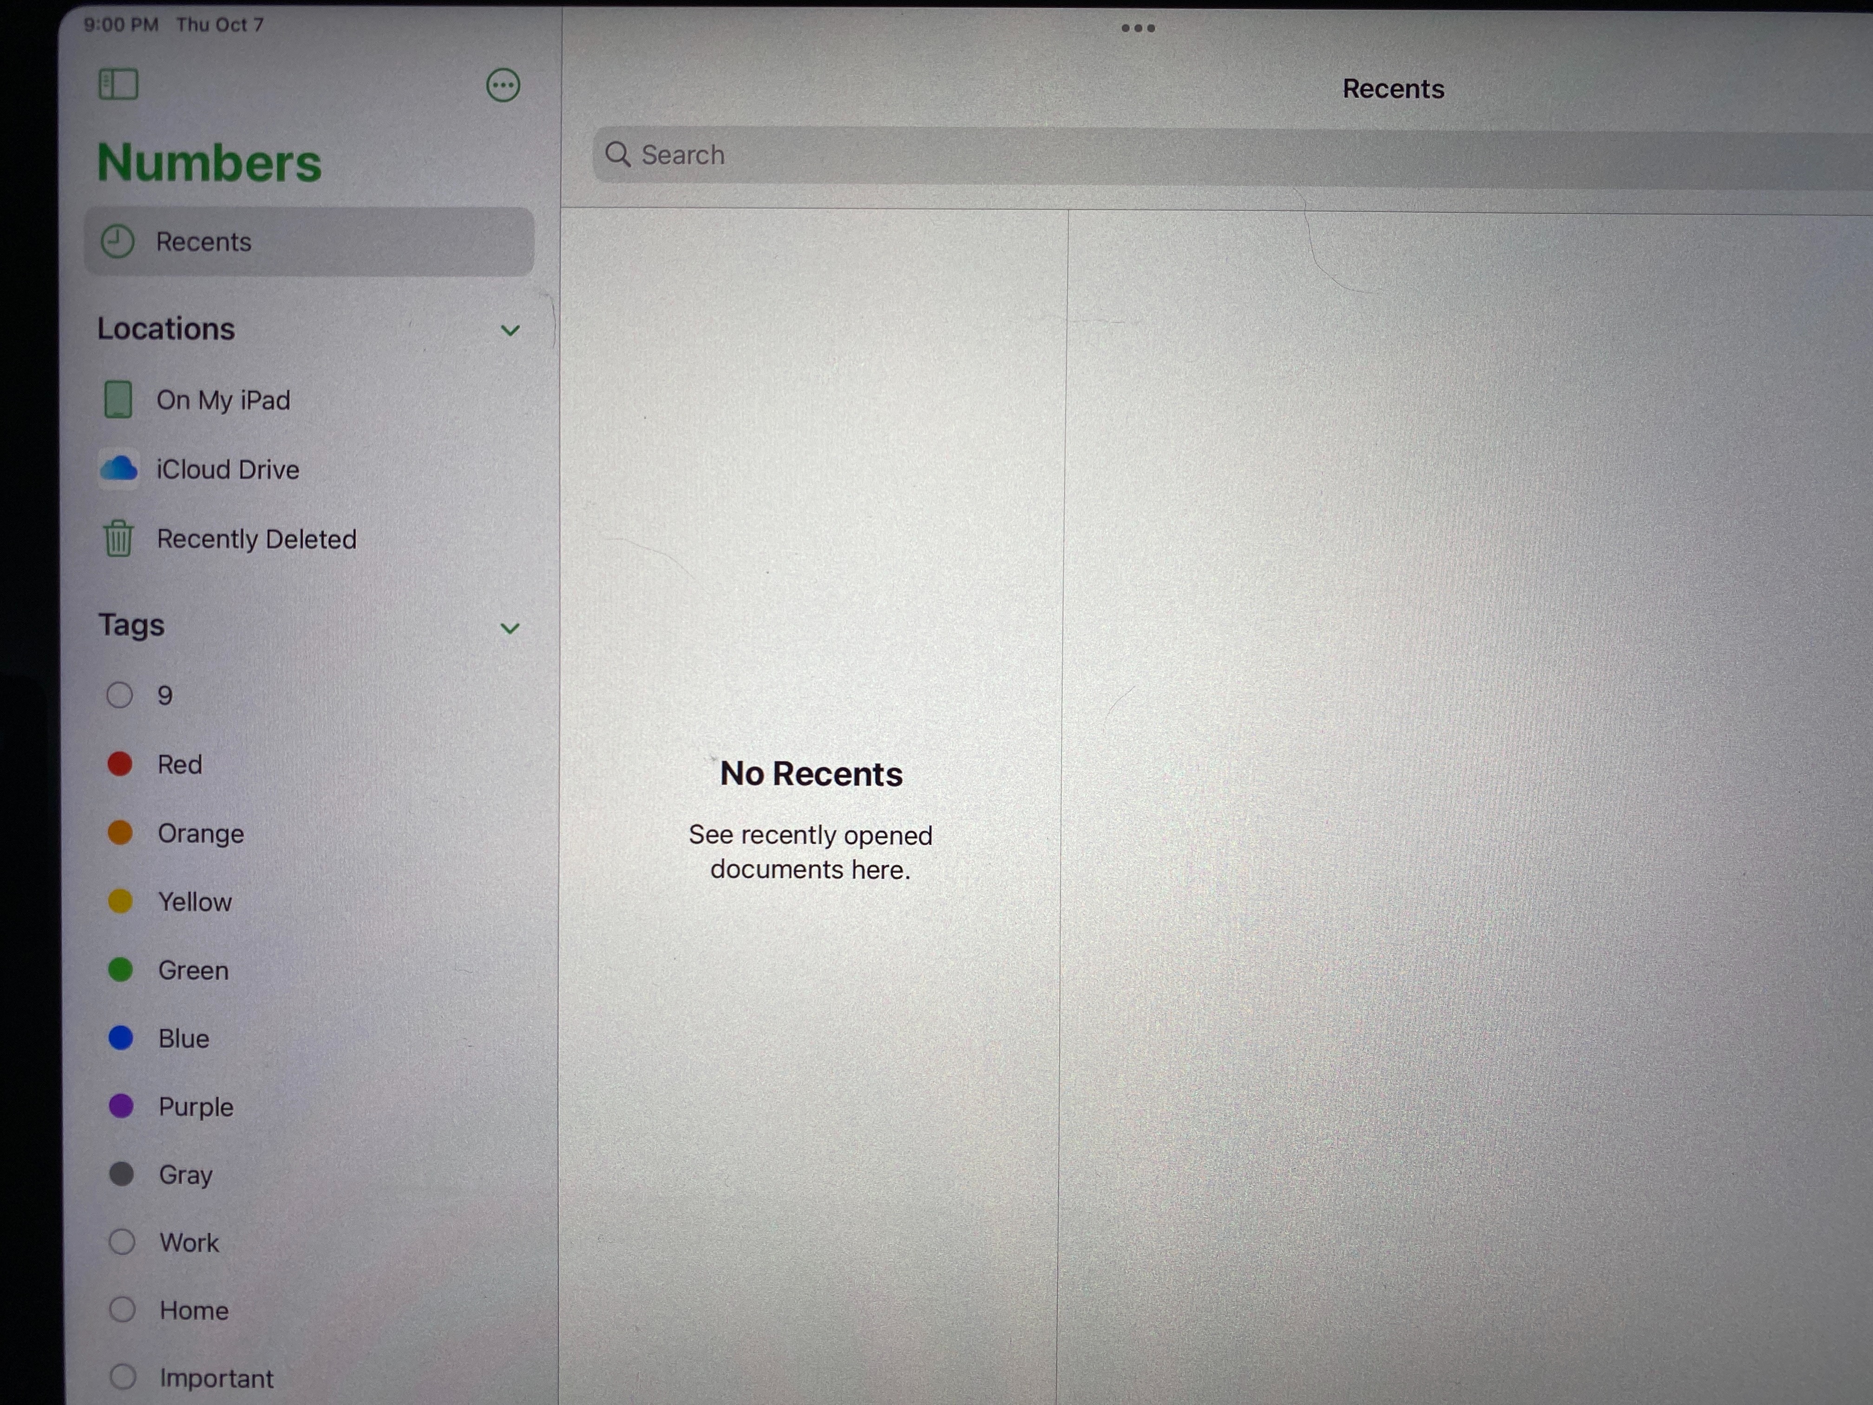This screenshot has width=1873, height=1405.
Task: Tap the three-dot multitasking control at top
Action: (x=1137, y=28)
